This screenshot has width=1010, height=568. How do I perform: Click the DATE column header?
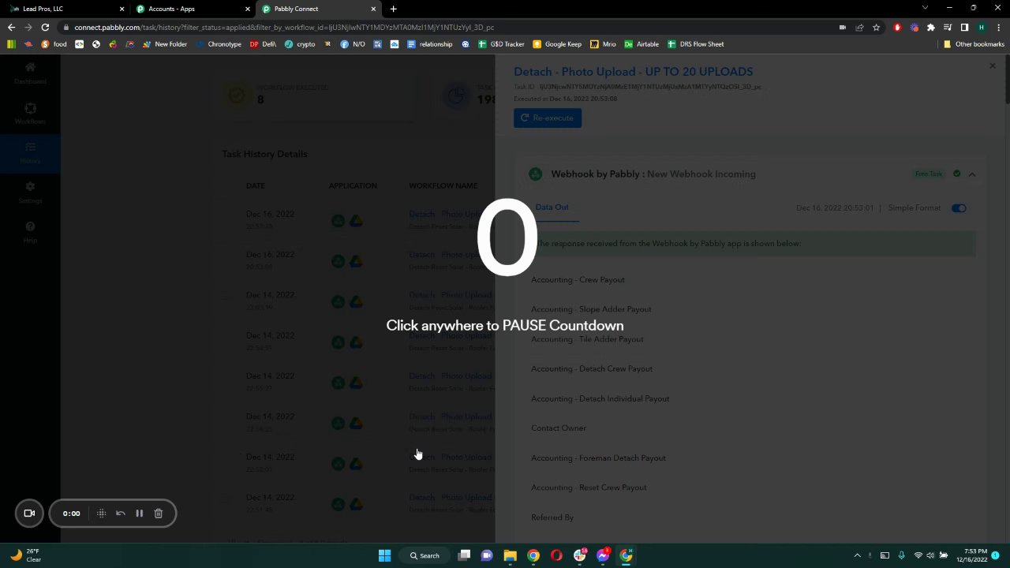click(x=255, y=186)
